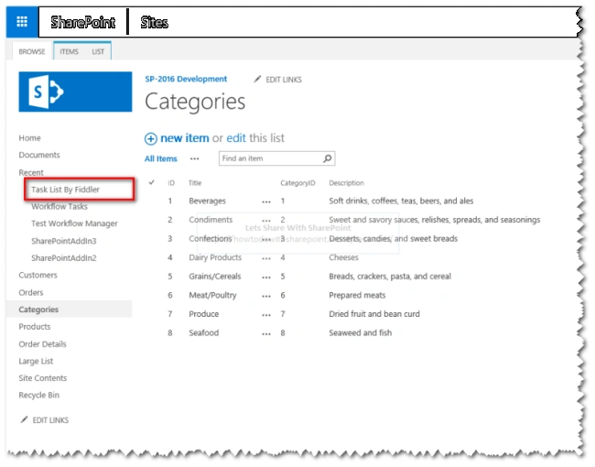Open SharePointAddIn2 link
The height and width of the screenshot is (467, 595).
64,258
